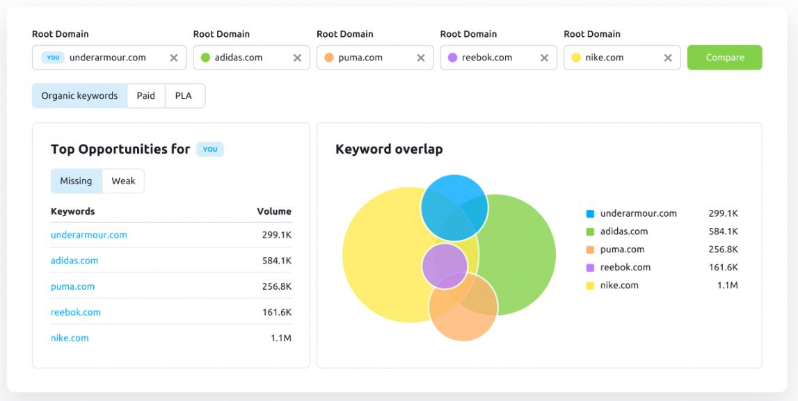This screenshot has height=401, width=798.
Task: Open the Paid keywords tab
Action: pos(146,96)
